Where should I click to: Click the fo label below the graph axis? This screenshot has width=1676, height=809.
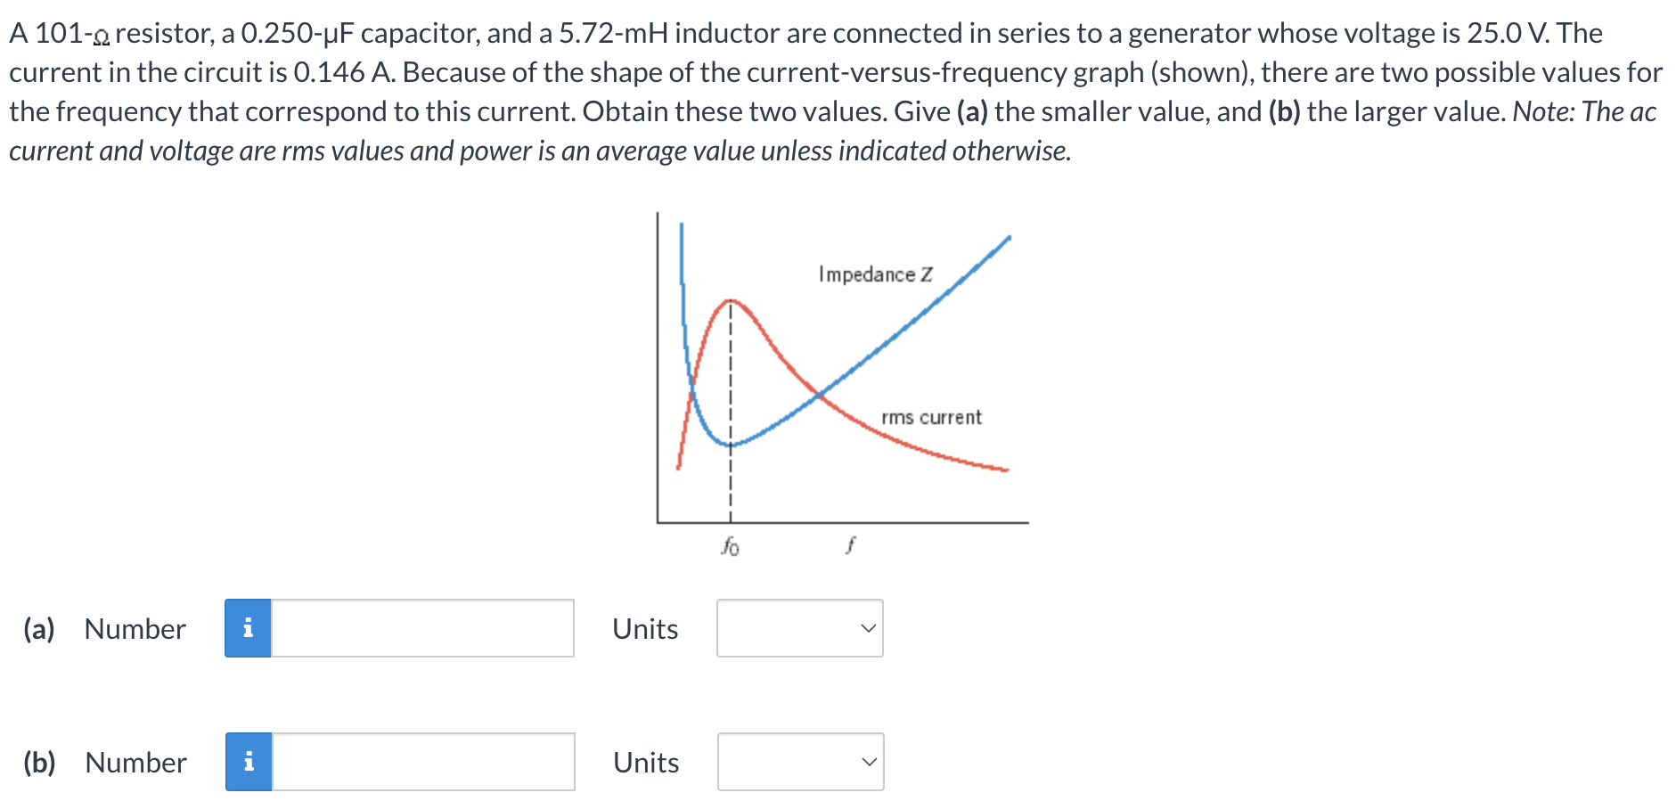click(730, 545)
